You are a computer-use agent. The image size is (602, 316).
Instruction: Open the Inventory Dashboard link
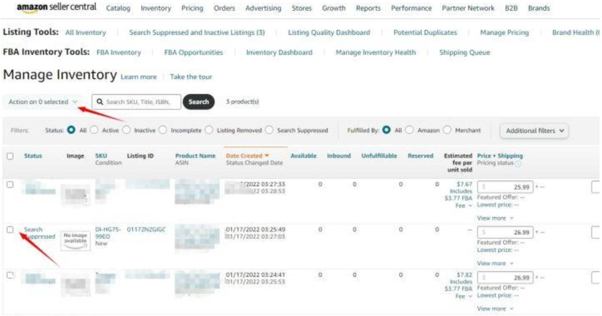click(x=279, y=52)
